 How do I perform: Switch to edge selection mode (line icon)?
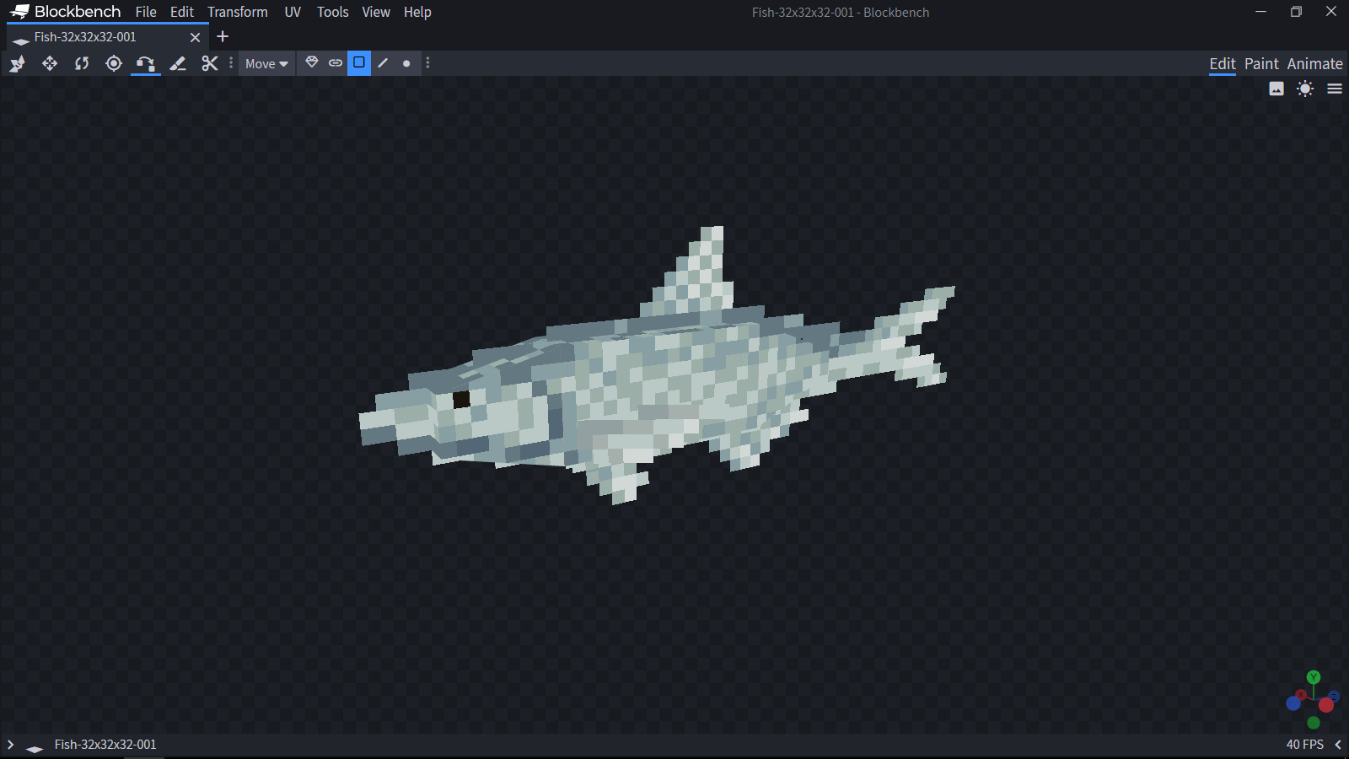[x=383, y=62]
